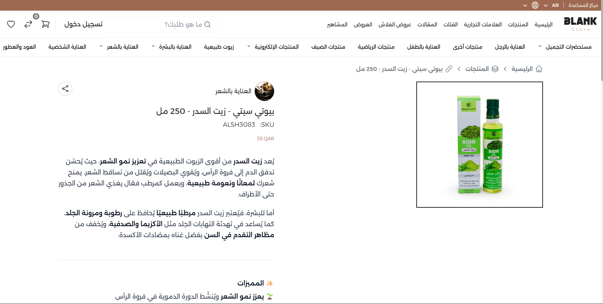603x304 pixels.
Task: Open مركز المساعدة help center link
Action: [583, 5]
